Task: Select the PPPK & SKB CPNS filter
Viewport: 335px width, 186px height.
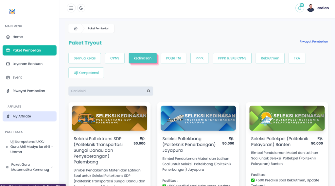Action: pos(232,58)
